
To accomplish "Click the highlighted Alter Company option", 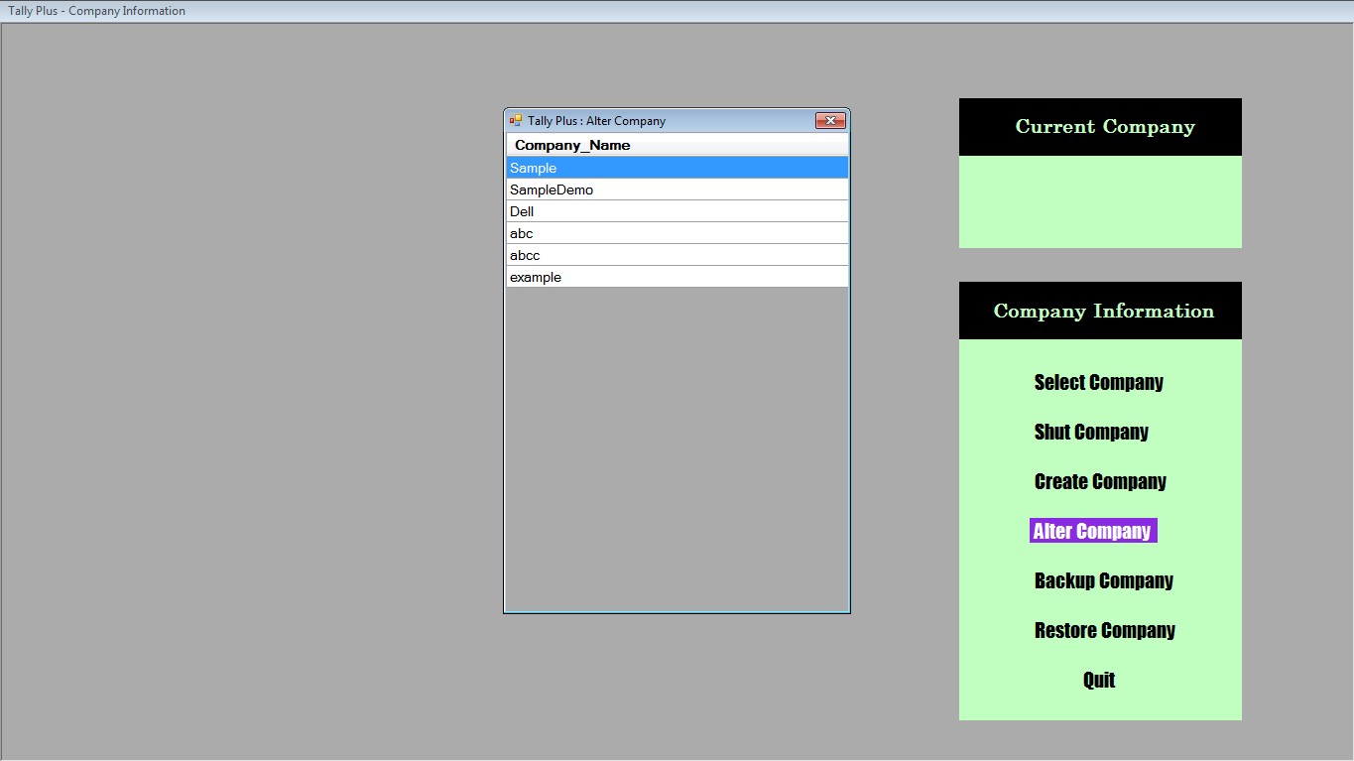I will (1093, 531).
